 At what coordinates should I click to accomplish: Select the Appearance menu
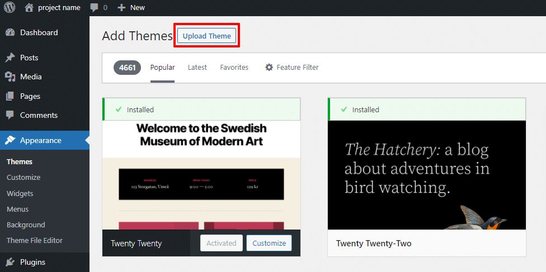point(45,141)
